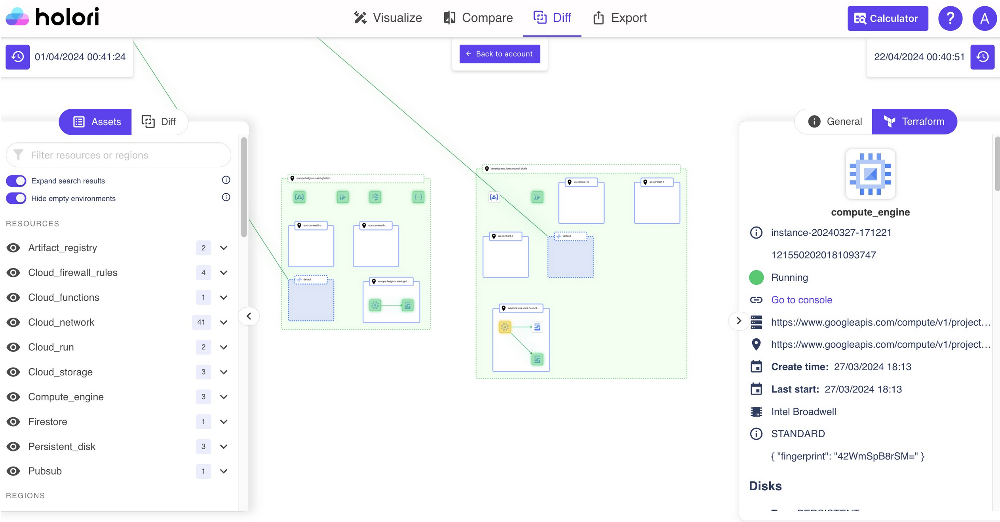Open the help question mark icon

point(950,18)
